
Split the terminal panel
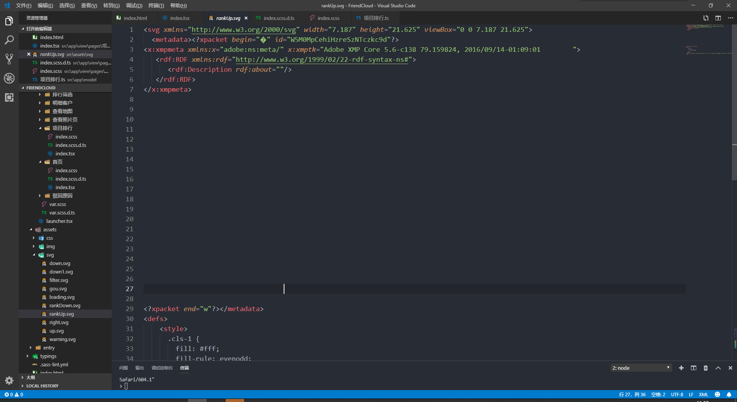pyautogui.click(x=694, y=368)
